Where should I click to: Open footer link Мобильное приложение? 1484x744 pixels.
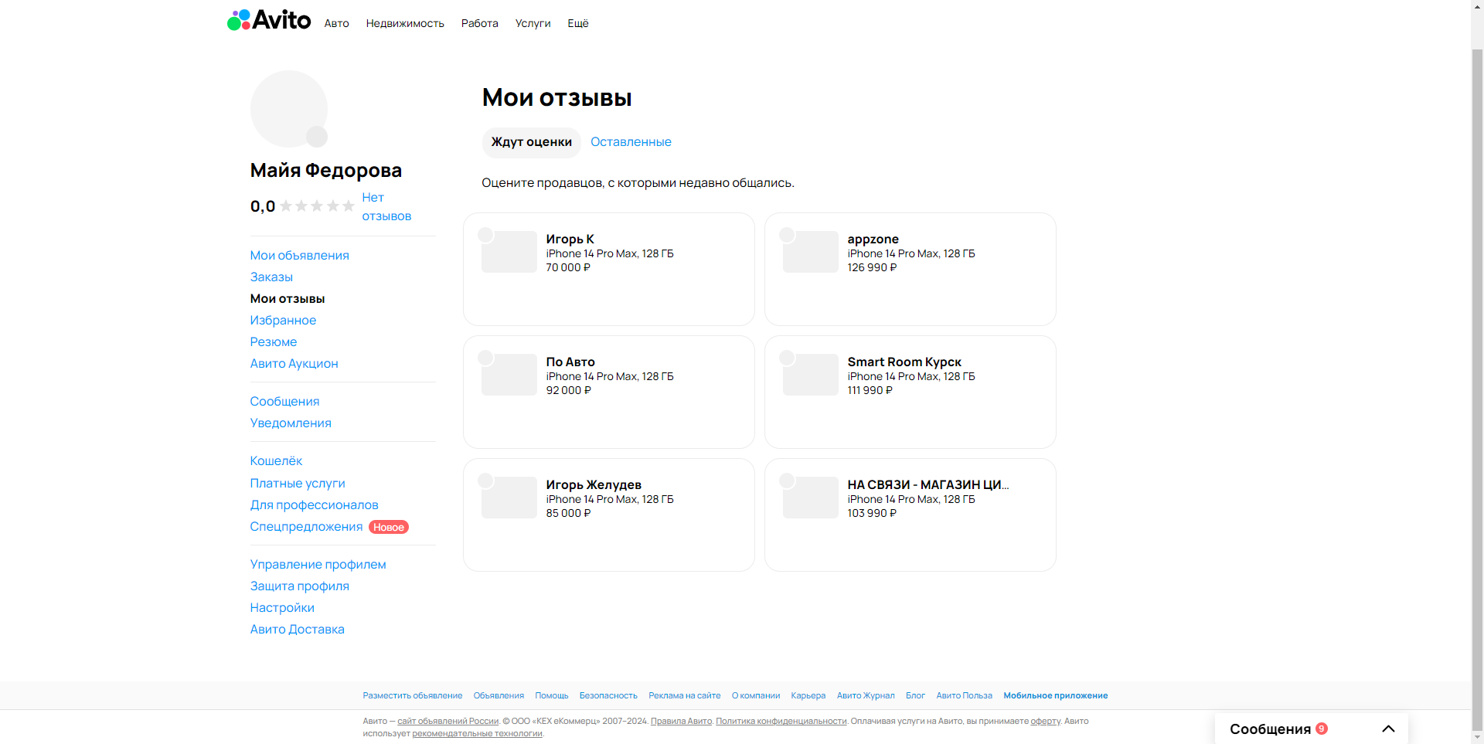pyautogui.click(x=1056, y=696)
